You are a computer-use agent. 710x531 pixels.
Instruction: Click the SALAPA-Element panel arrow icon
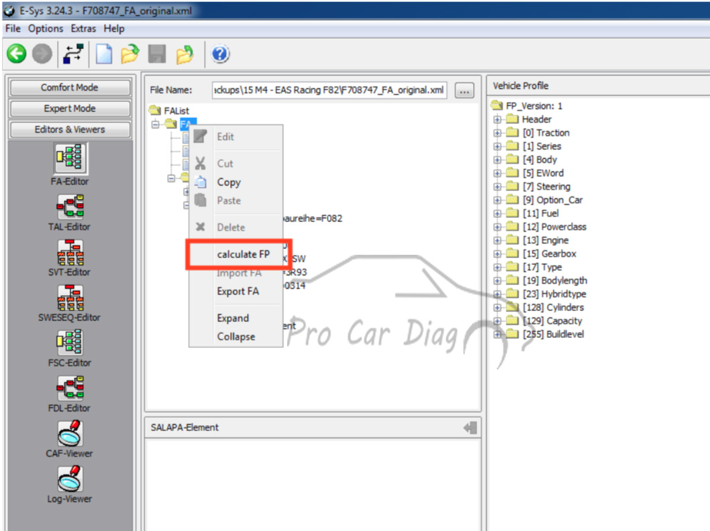click(x=470, y=428)
